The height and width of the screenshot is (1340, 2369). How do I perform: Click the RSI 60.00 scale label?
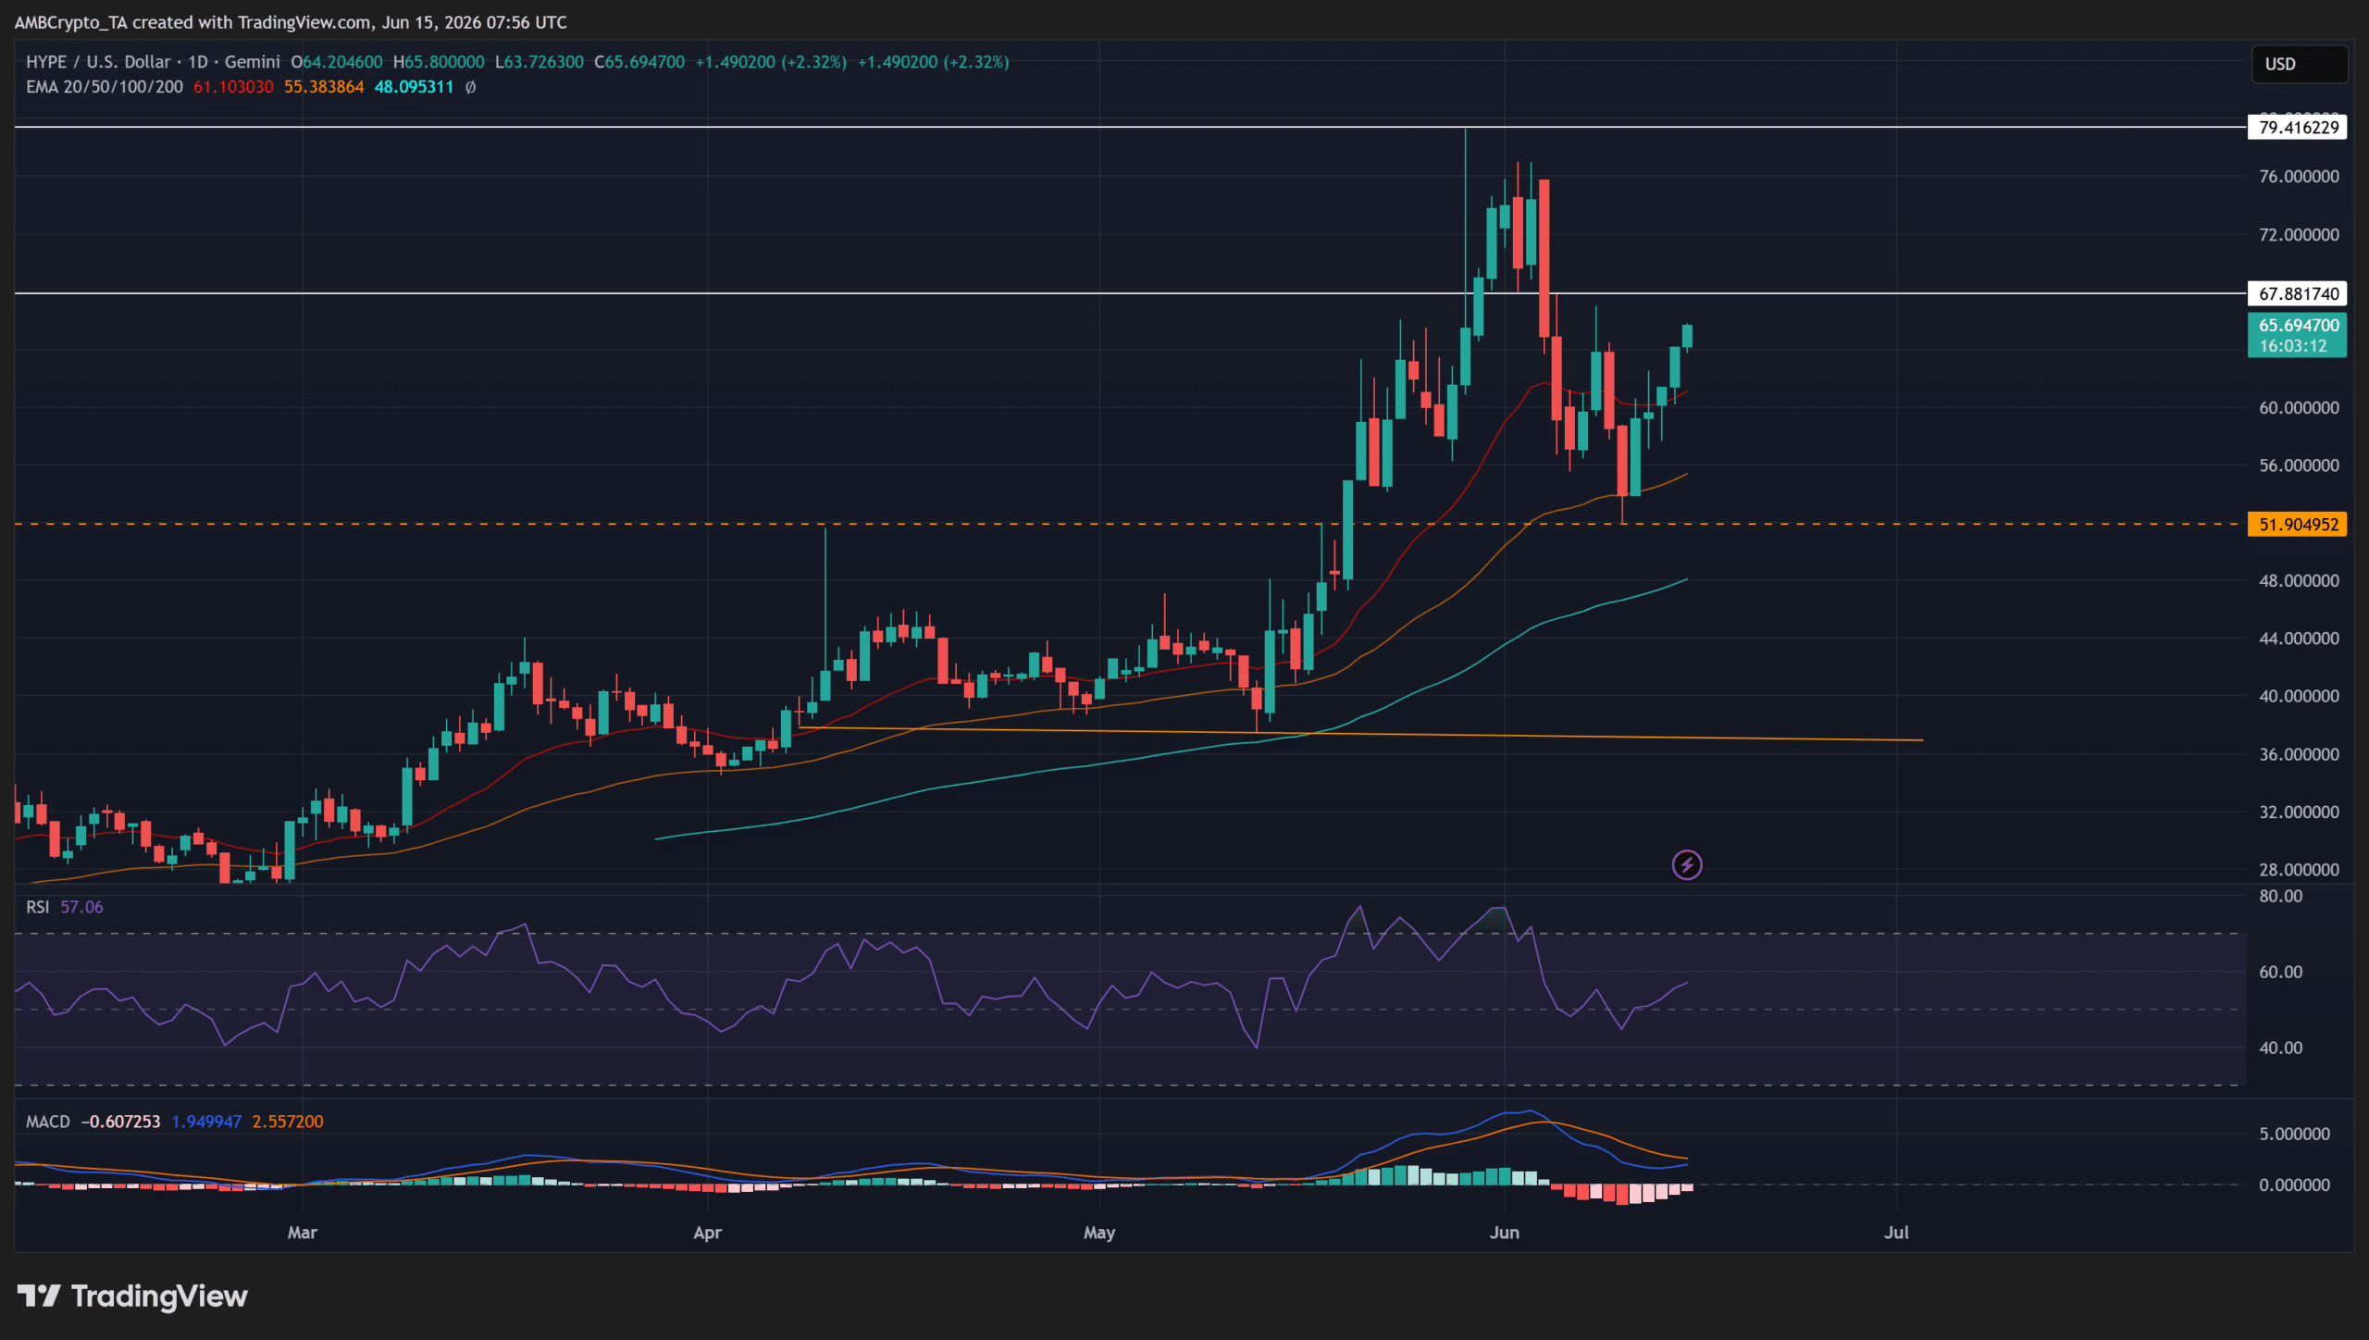click(x=2280, y=973)
